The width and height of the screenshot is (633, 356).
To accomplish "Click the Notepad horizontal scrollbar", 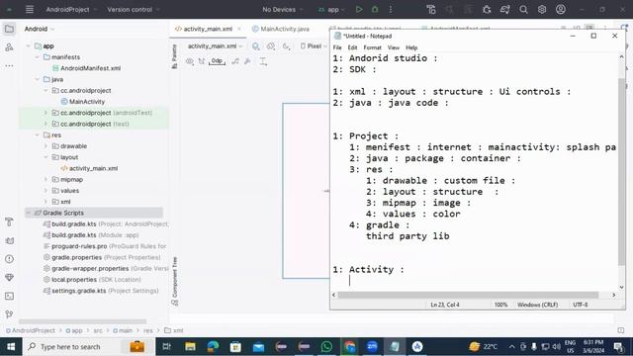I will click(x=468, y=295).
